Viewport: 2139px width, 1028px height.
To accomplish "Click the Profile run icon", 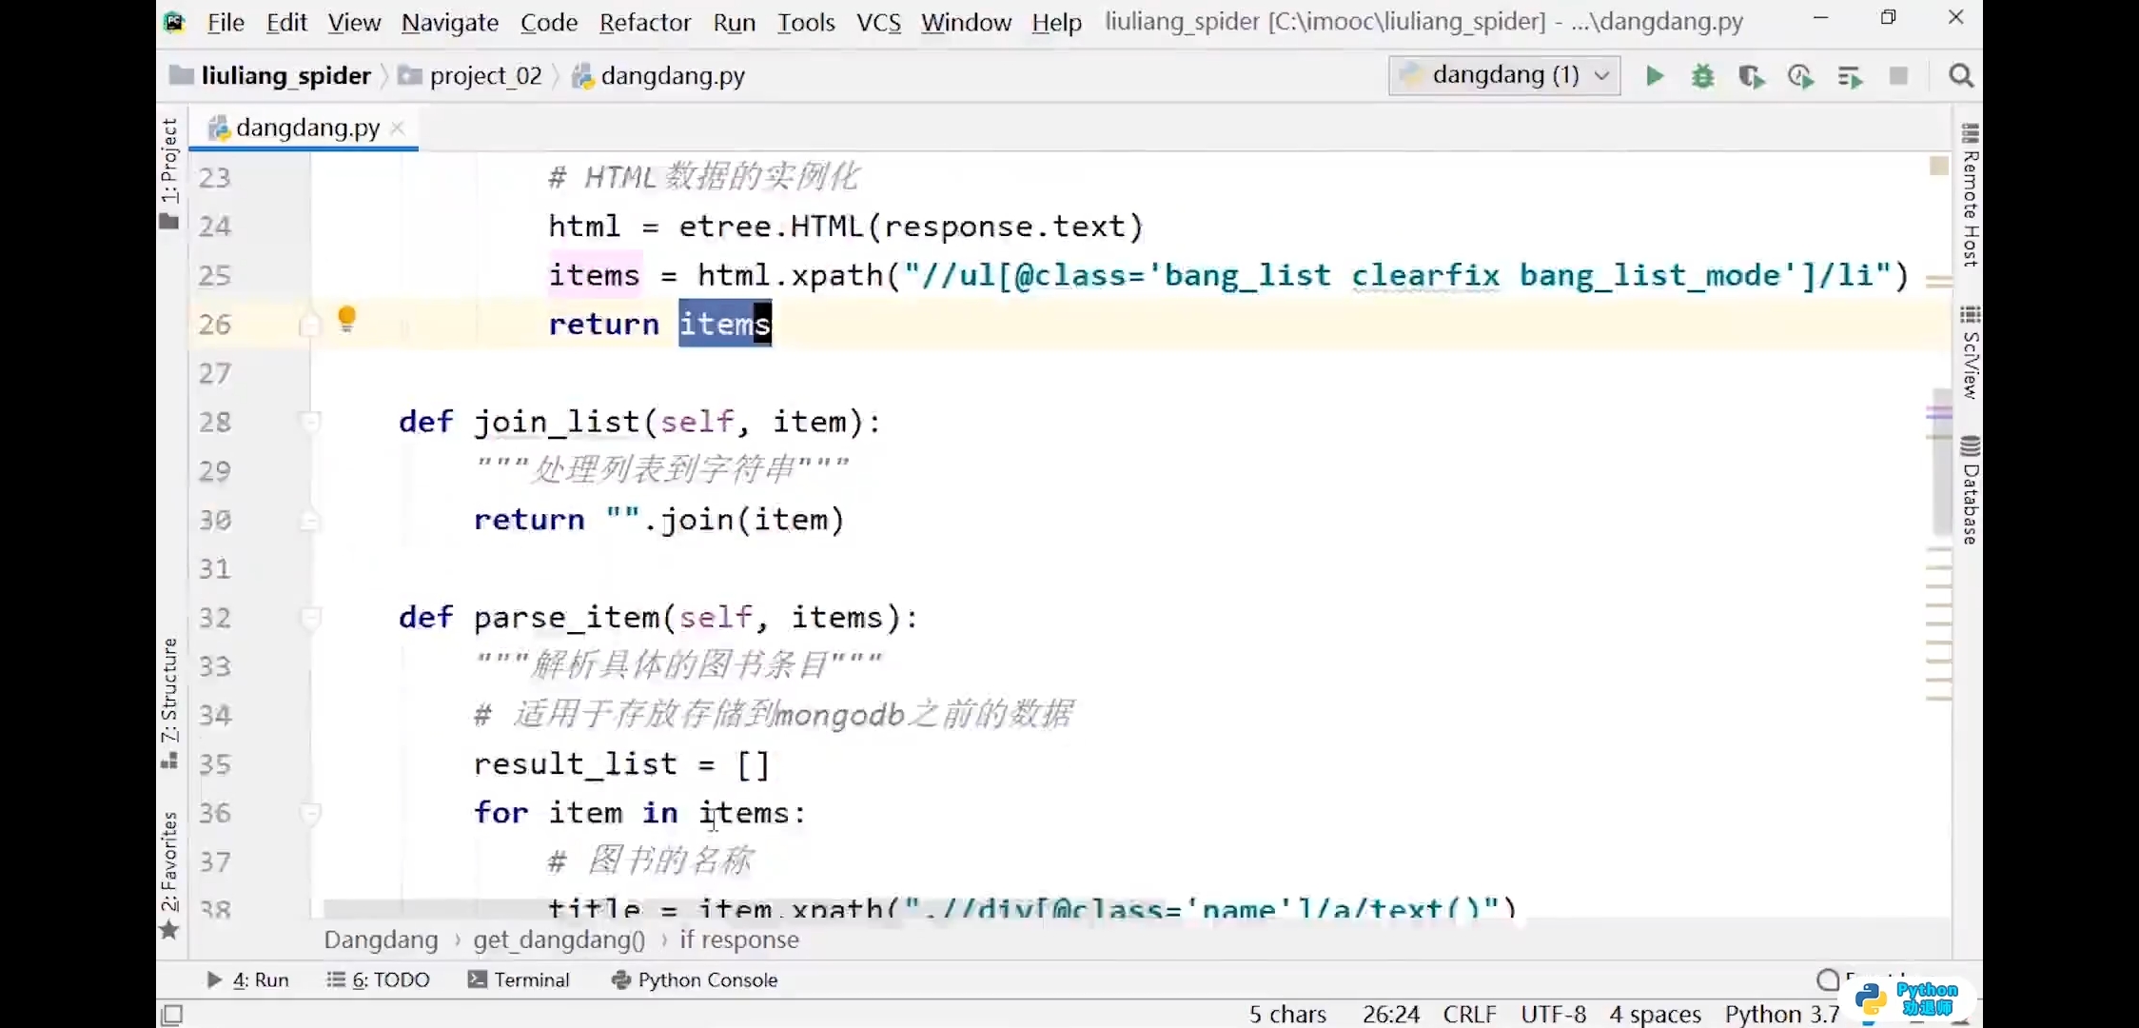I will click(x=1800, y=76).
